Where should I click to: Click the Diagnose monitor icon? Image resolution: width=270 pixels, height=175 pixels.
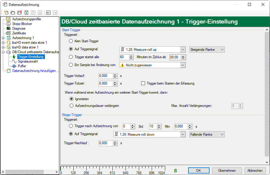pyautogui.click(x=9, y=28)
